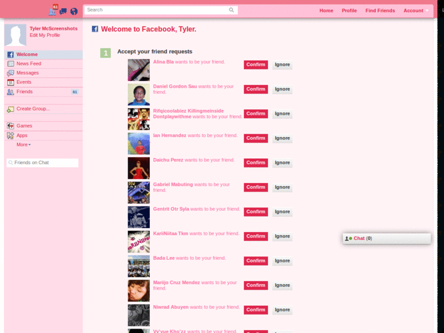
Task: Open the Chat (0) bar
Action: click(x=387, y=239)
